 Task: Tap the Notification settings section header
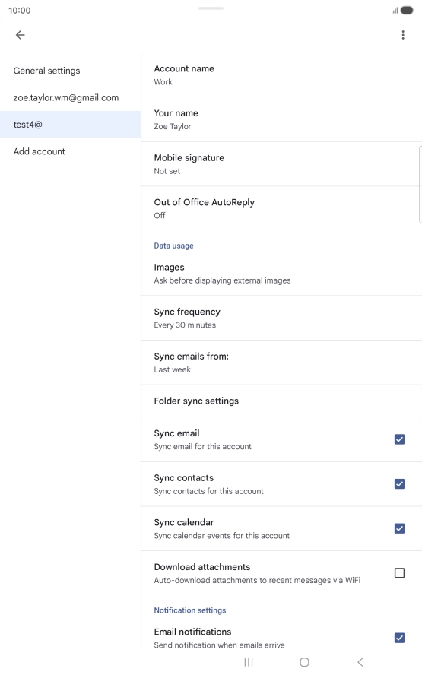190,610
